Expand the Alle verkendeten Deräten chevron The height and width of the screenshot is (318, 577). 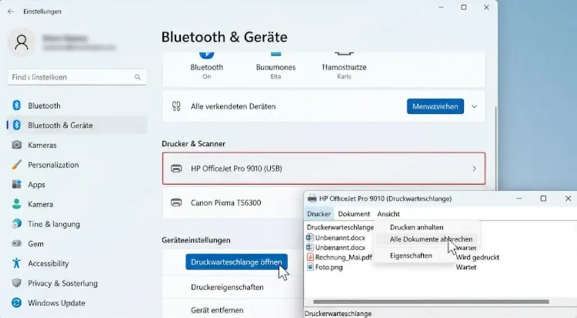point(474,106)
